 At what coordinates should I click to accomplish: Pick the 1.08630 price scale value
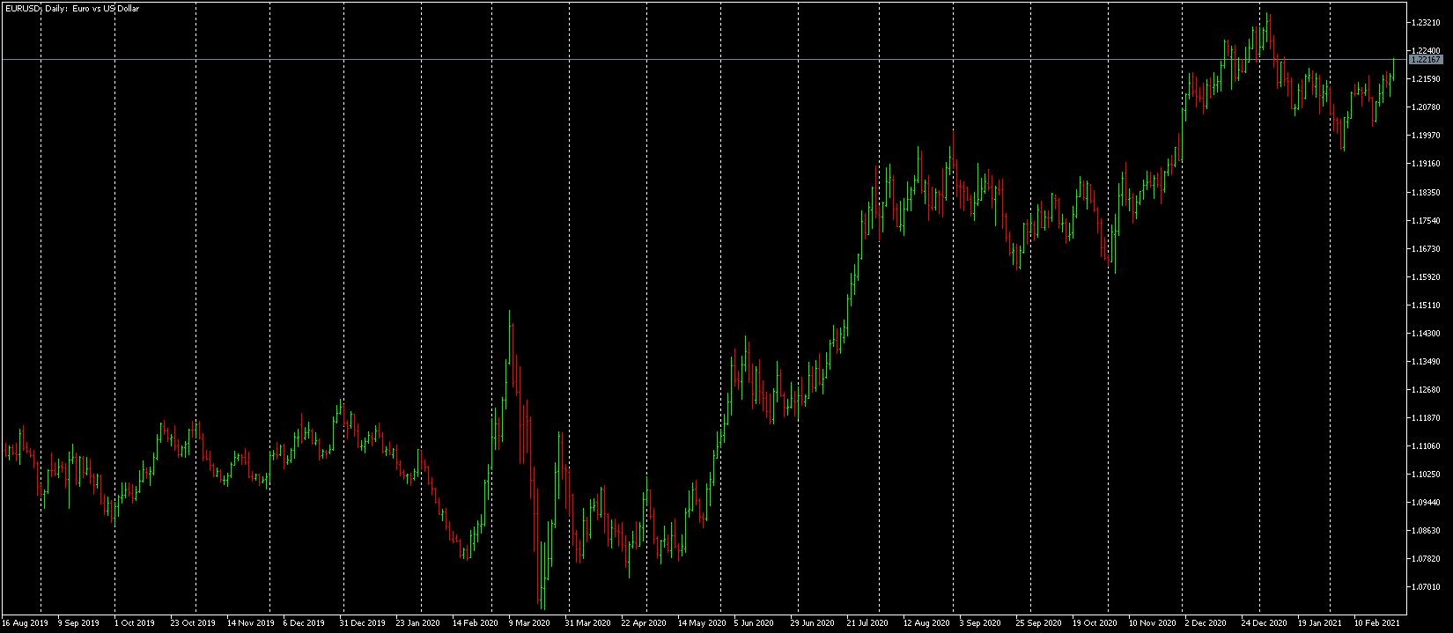[1425, 531]
